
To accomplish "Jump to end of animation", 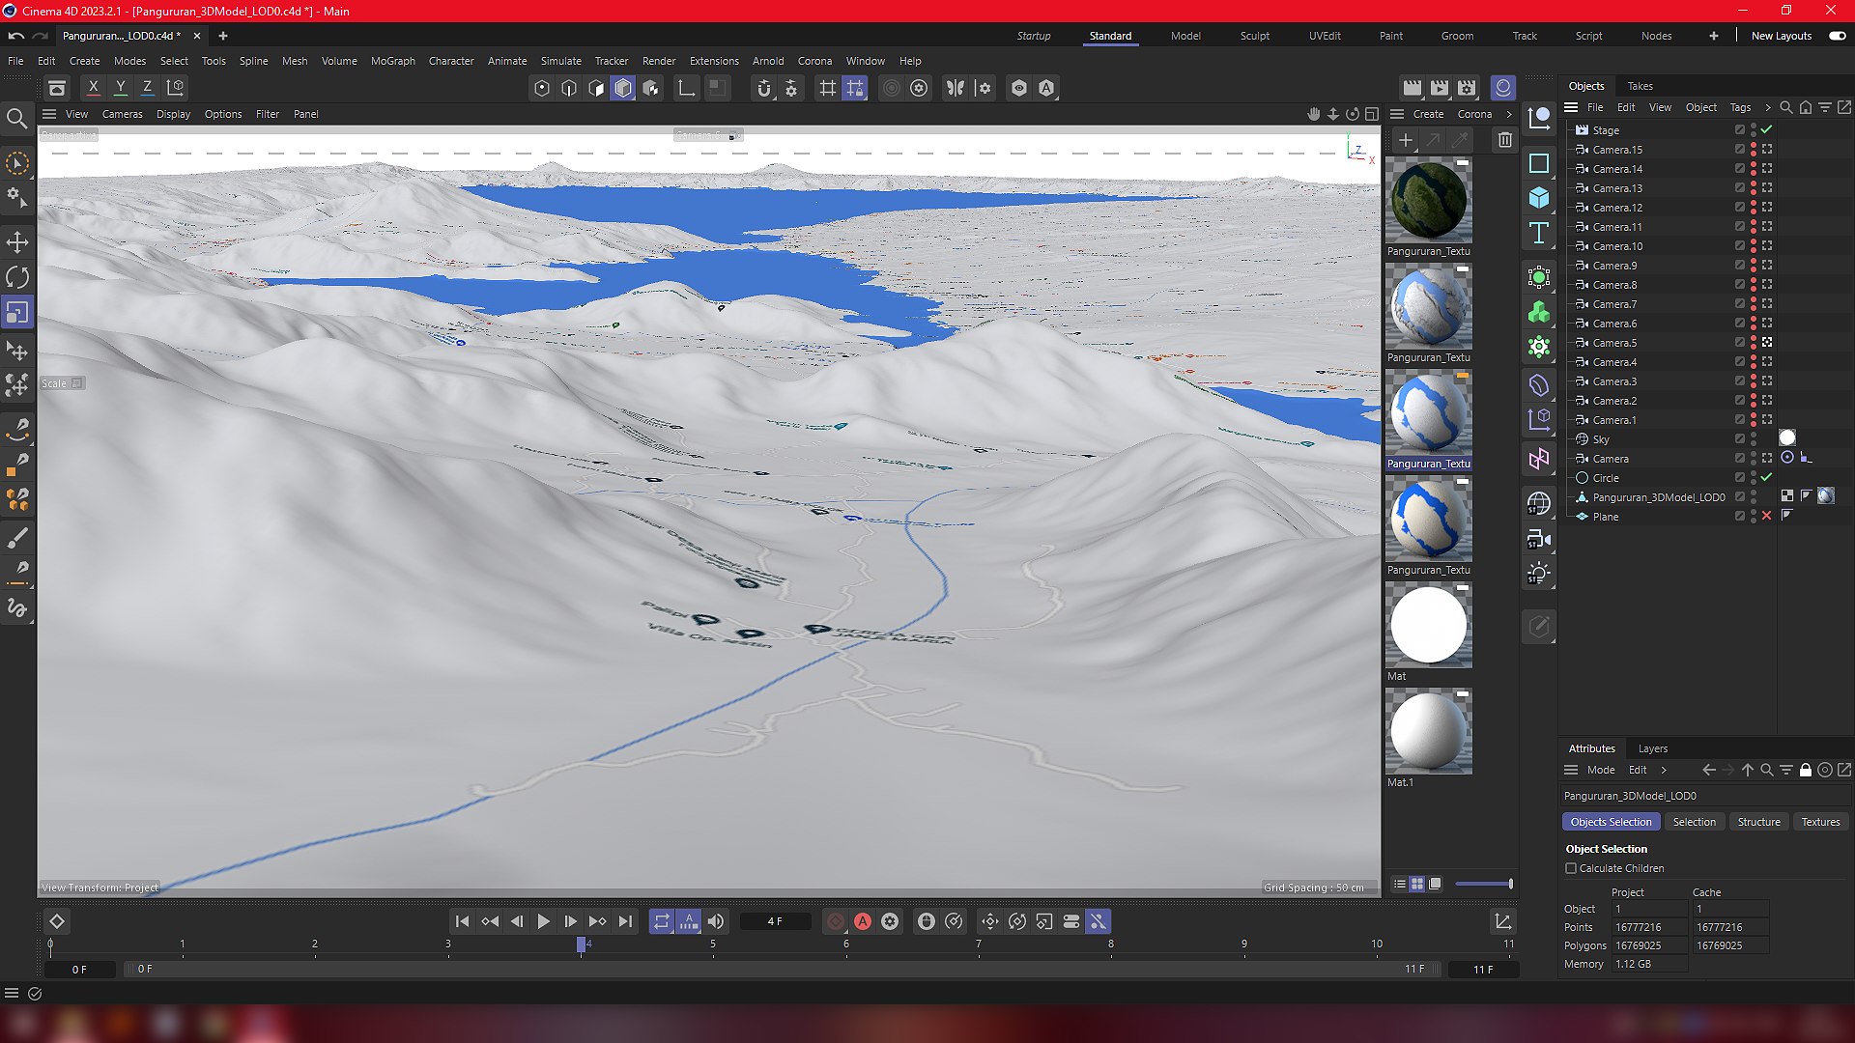I will (625, 921).
